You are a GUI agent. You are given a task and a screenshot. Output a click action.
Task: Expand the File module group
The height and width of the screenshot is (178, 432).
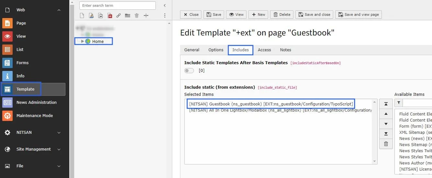[59, 166]
